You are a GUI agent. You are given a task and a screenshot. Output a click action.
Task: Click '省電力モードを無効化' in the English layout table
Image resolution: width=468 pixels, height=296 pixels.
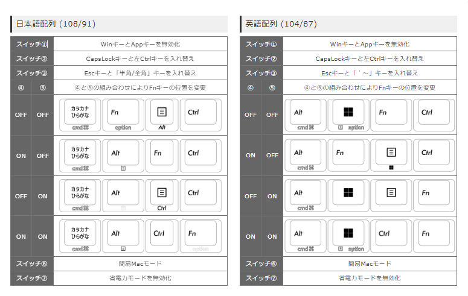[370, 278]
